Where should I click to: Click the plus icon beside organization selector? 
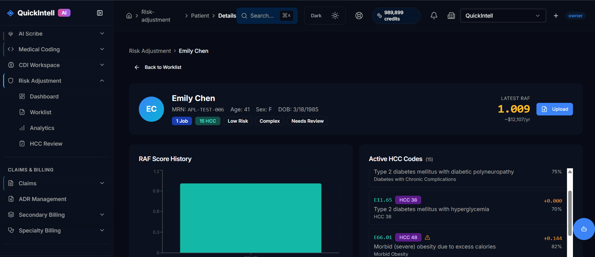(556, 16)
